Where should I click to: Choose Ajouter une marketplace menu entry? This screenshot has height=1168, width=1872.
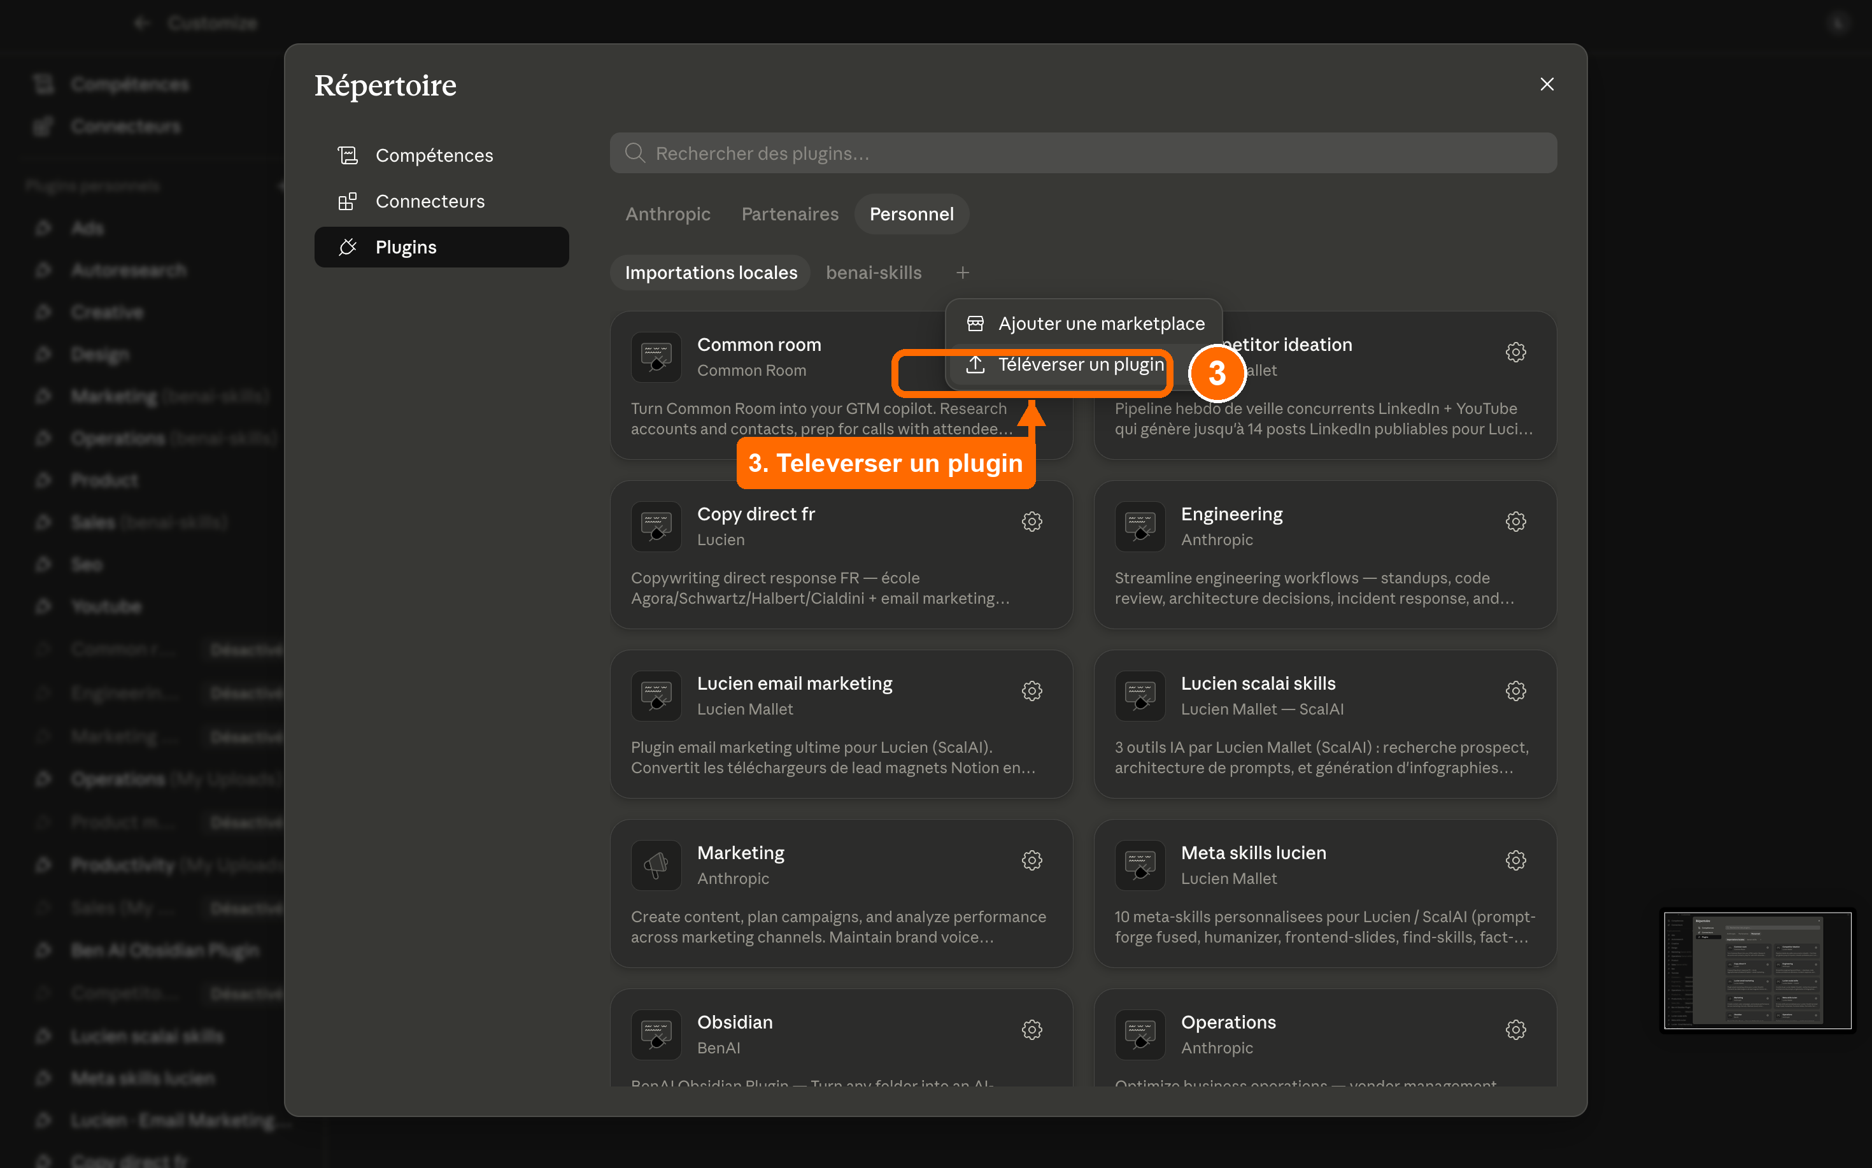pyautogui.click(x=1084, y=324)
